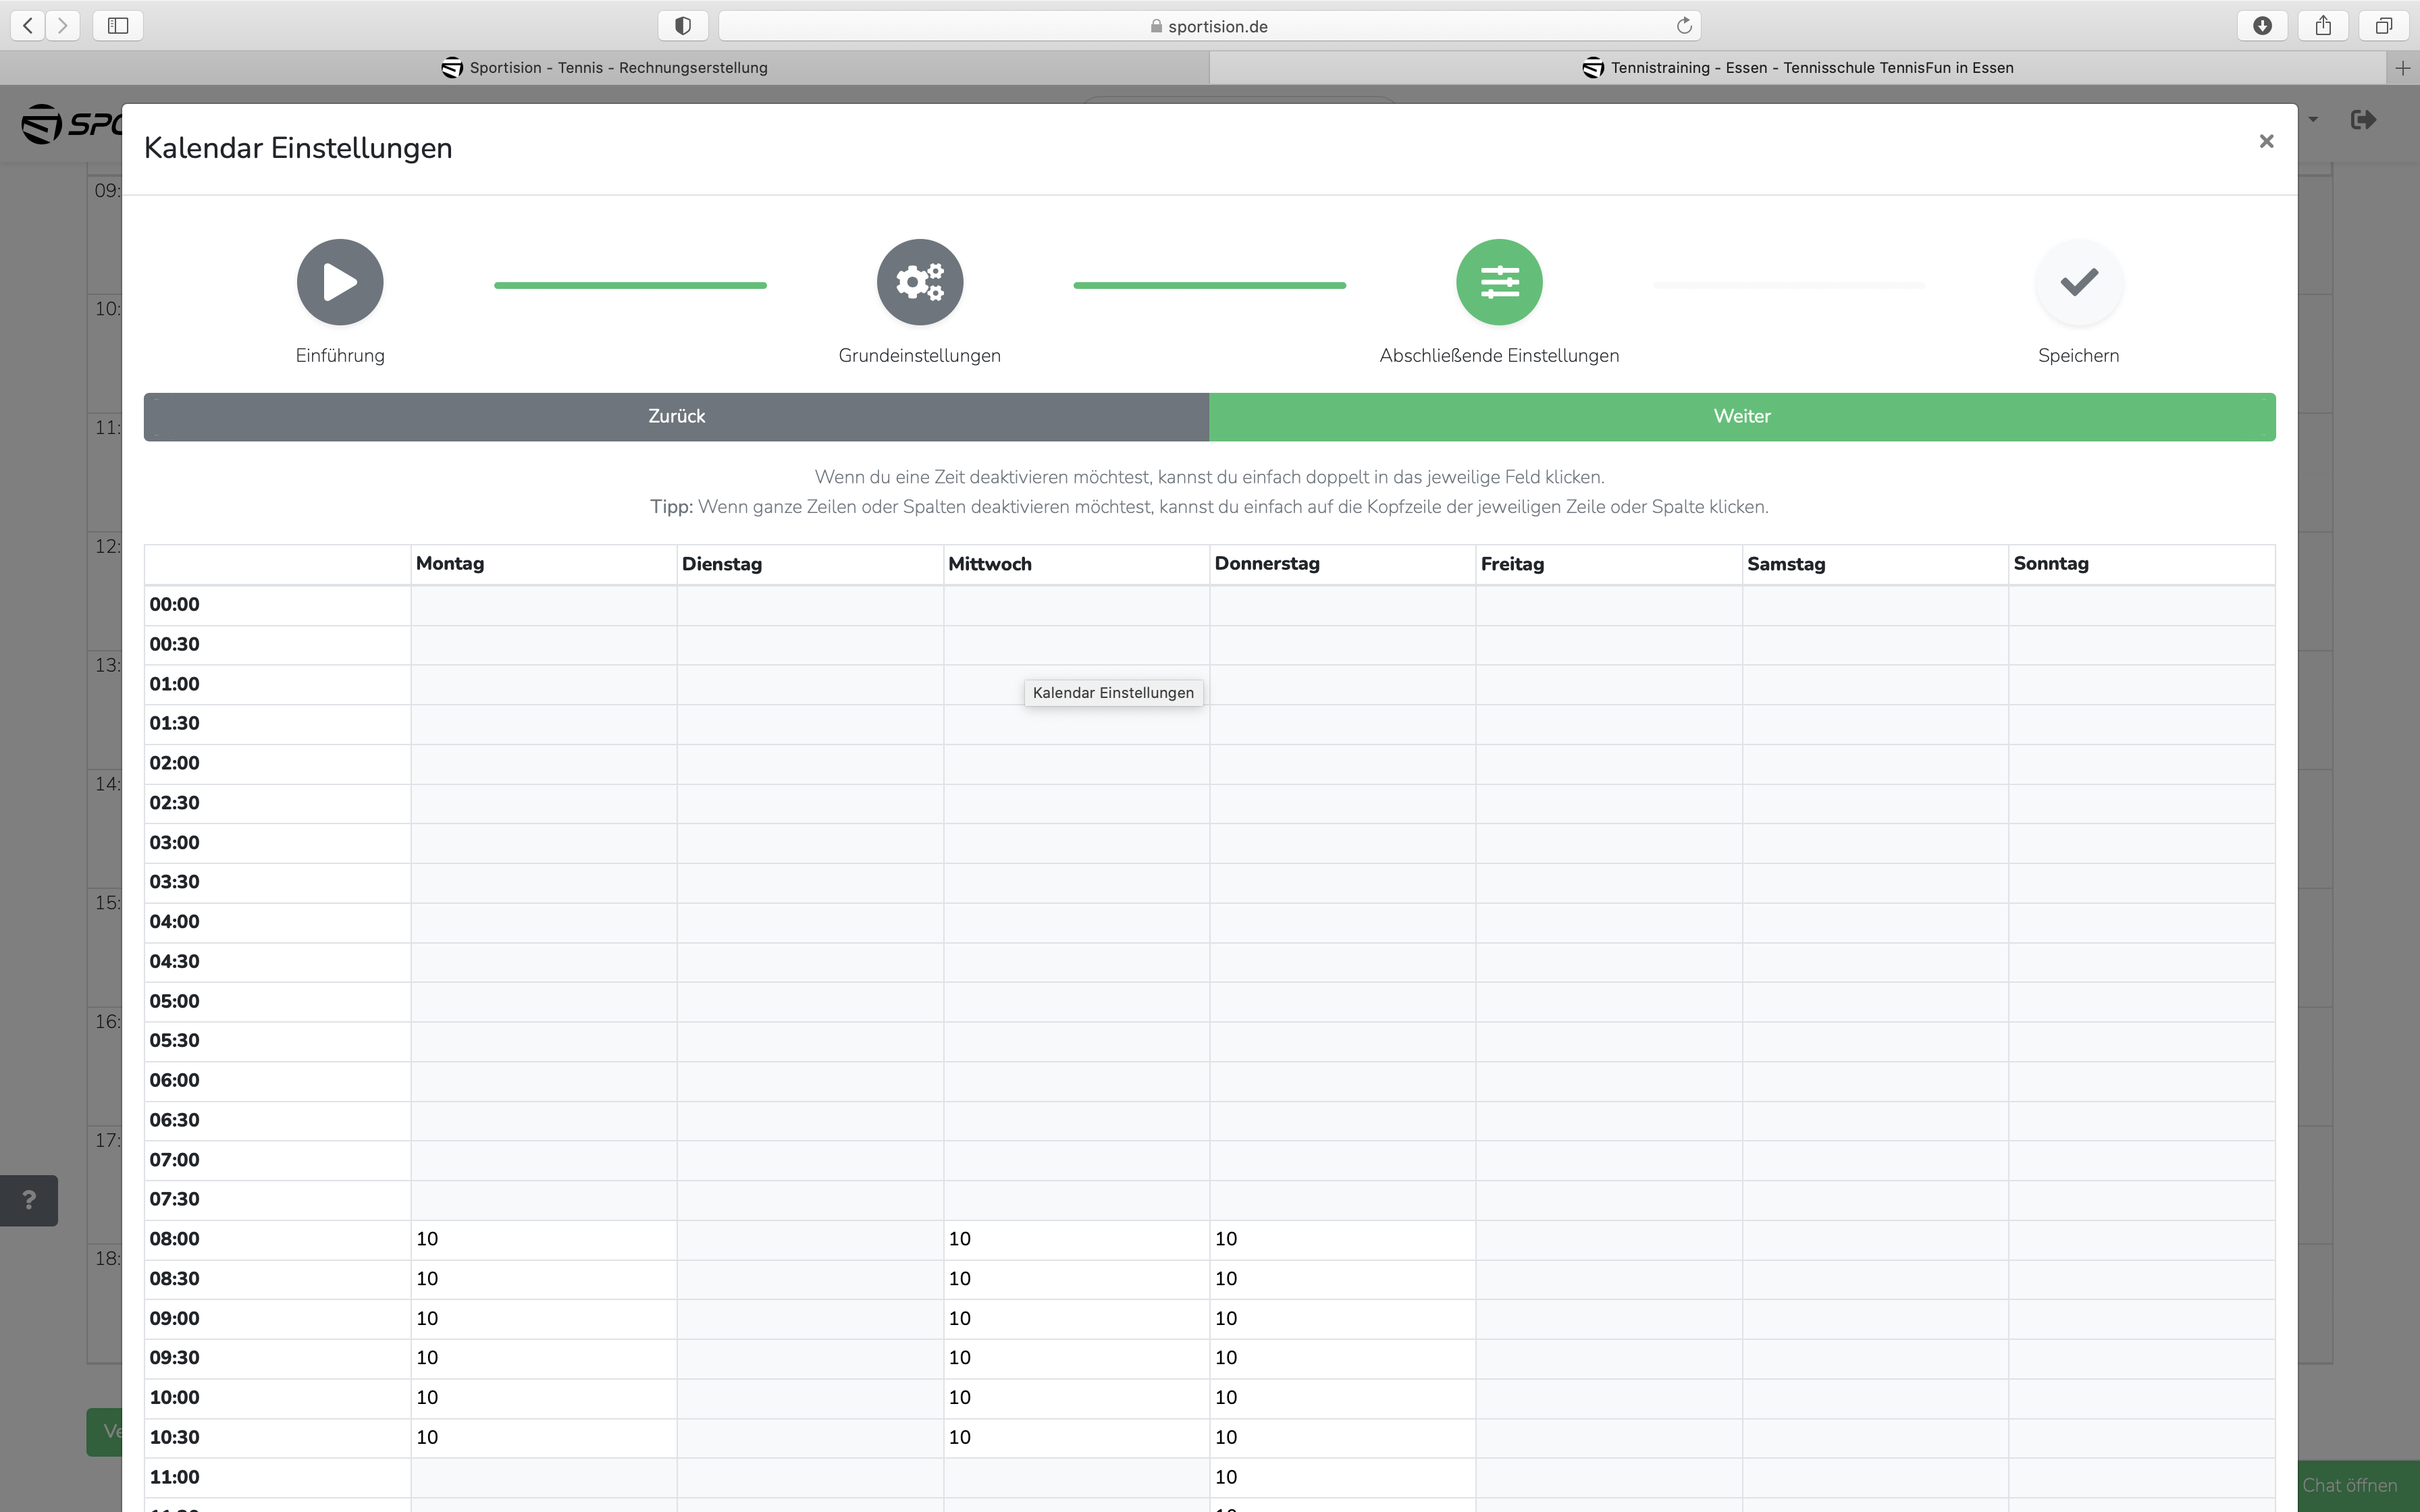
Task: Select the Donnerstag 11:00 cell showing 10
Action: coord(1342,1478)
